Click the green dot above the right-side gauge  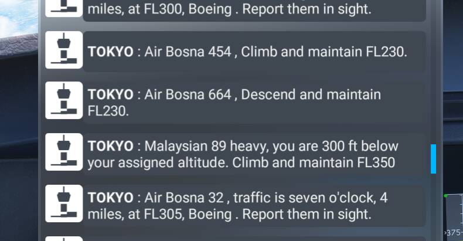tap(445, 195)
